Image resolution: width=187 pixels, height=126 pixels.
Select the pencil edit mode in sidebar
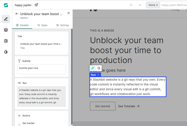(6, 19)
